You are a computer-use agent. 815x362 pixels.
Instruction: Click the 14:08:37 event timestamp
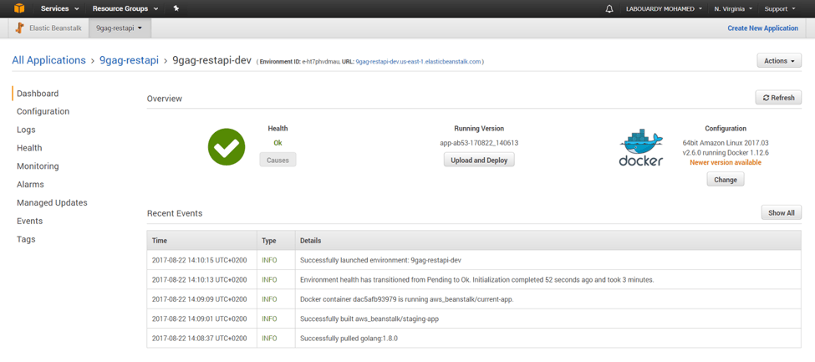tap(199, 339)
